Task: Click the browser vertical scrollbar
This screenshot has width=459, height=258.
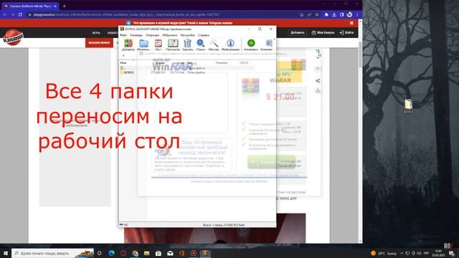Action: point(360,54)
